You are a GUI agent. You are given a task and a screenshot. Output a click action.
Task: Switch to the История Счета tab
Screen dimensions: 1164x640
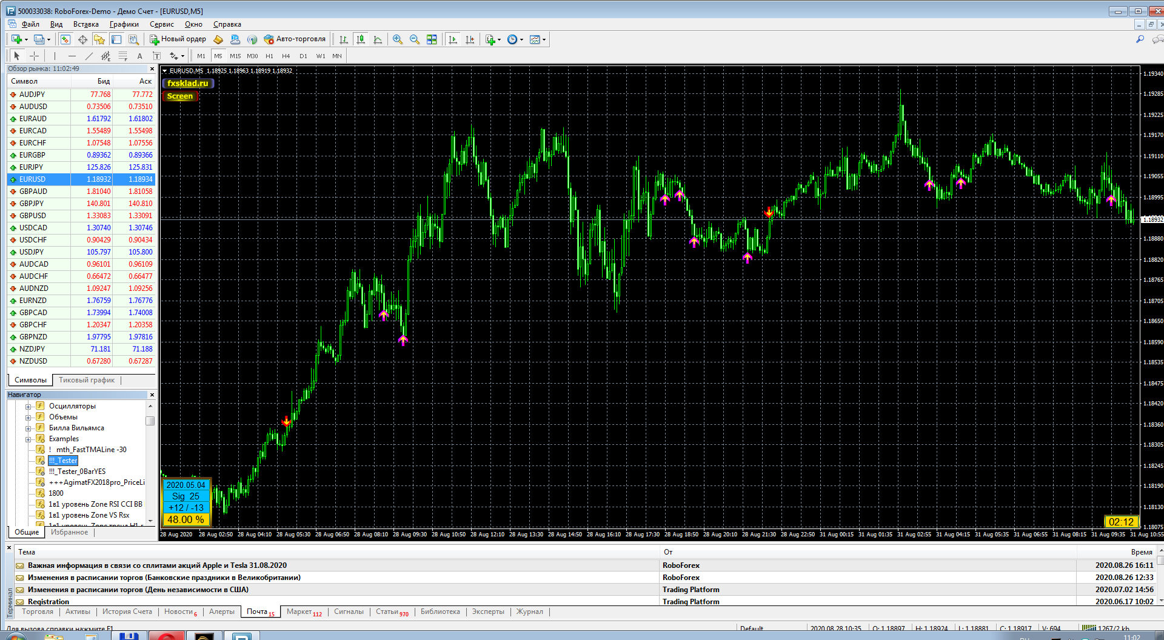click(x=127, y=612)
